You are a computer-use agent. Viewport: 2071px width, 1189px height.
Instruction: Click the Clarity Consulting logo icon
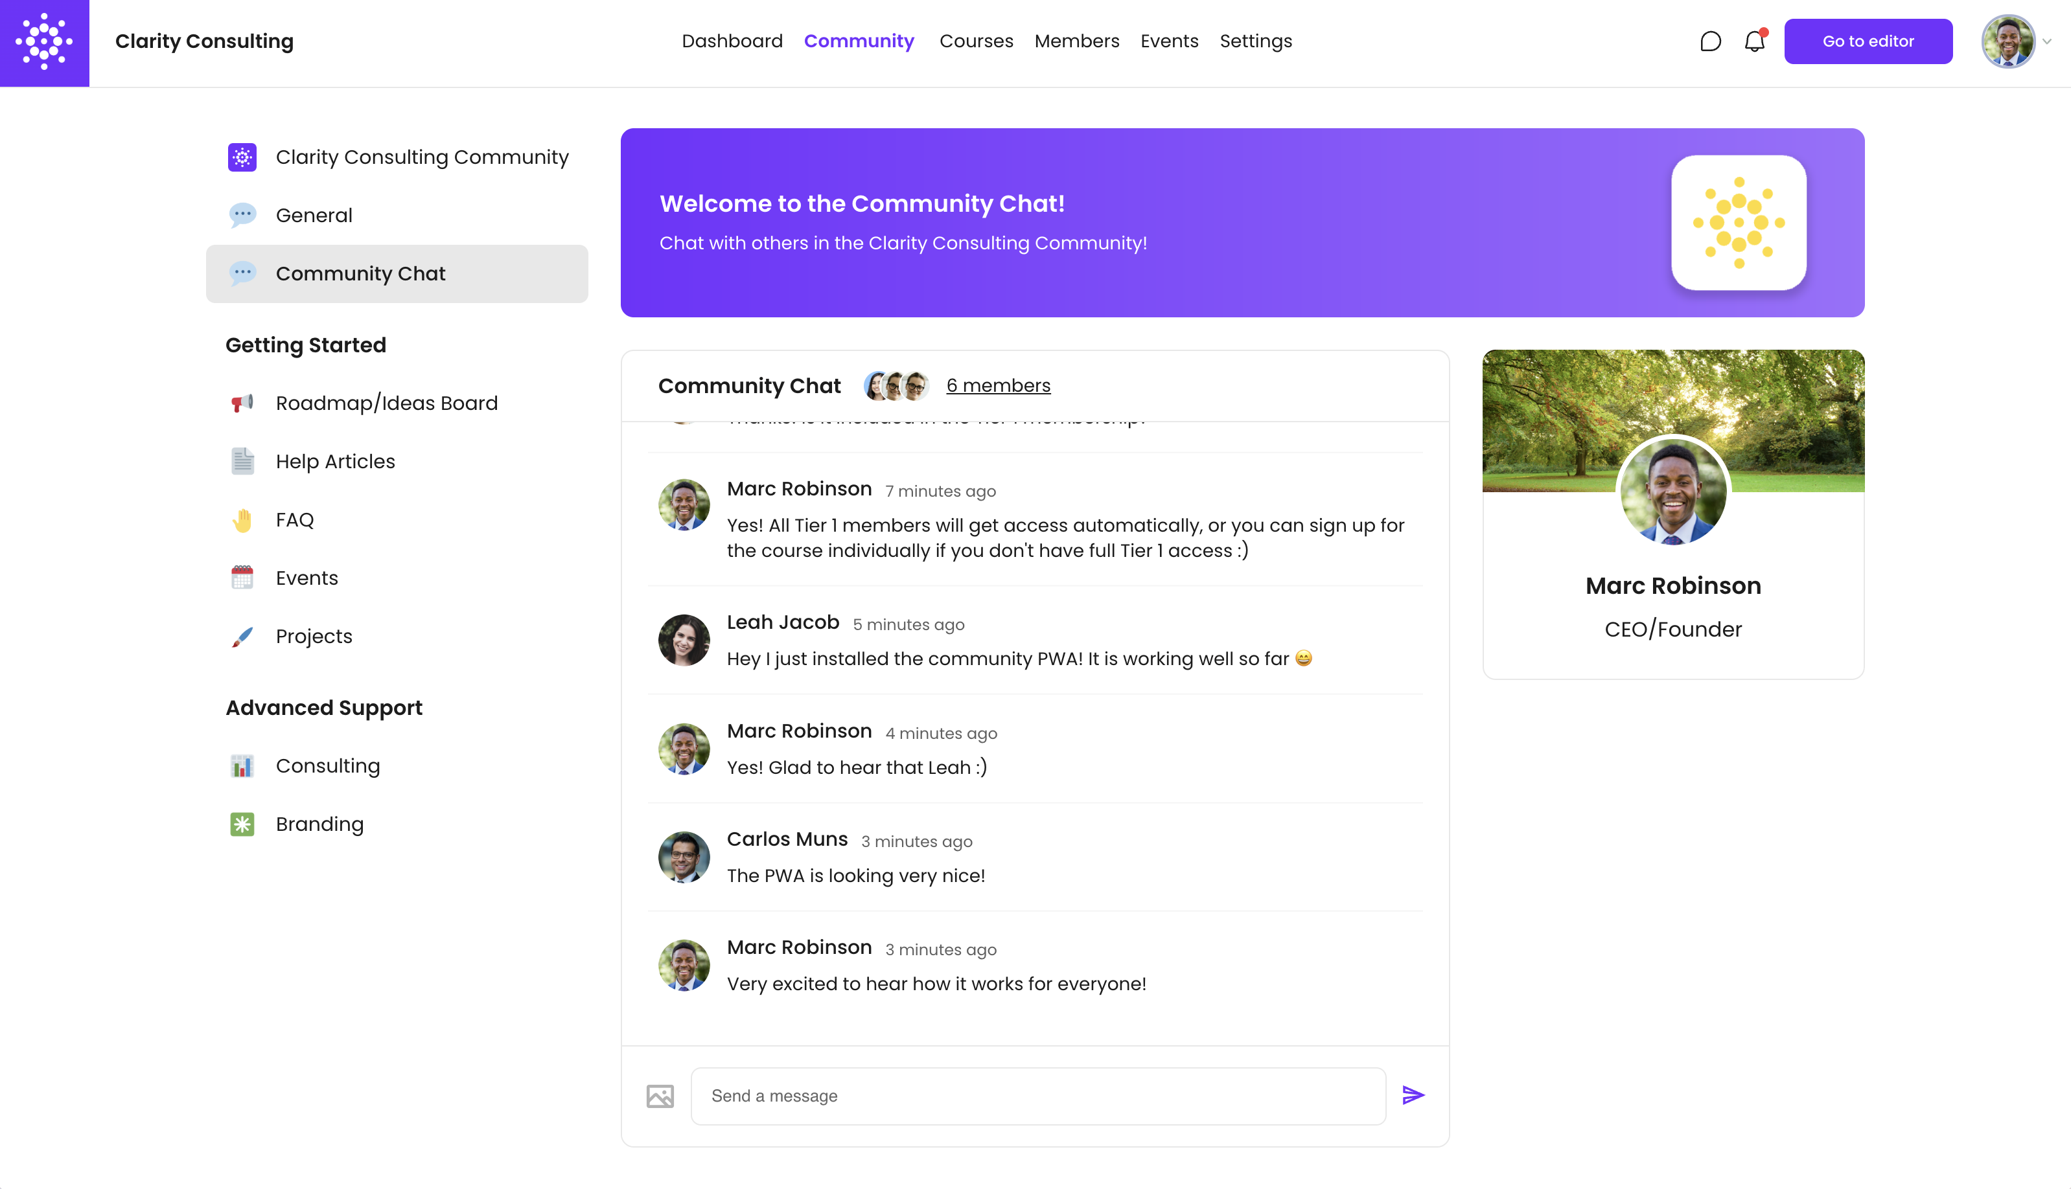tap(44, 43)
